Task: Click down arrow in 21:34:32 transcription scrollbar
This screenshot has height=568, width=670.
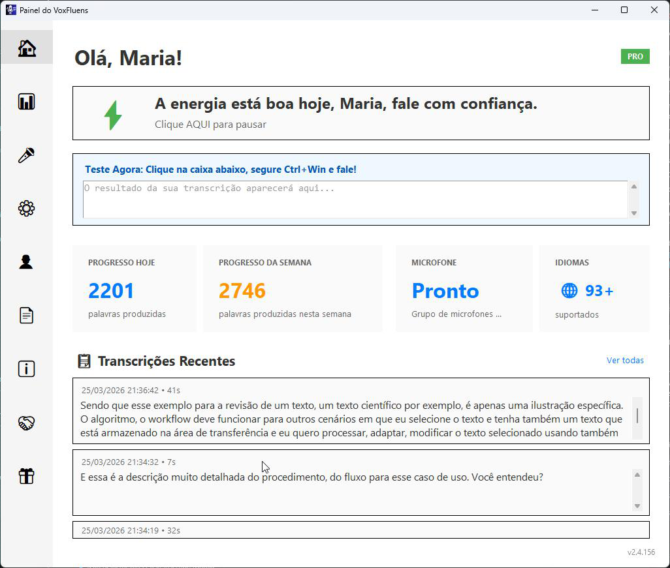Action: (x=637, y=506)
